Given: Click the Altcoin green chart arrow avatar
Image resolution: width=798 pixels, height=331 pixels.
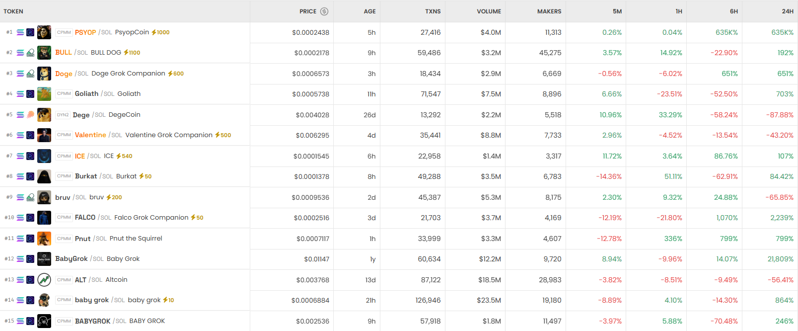Looking at the screenshot, I should 44,280.
